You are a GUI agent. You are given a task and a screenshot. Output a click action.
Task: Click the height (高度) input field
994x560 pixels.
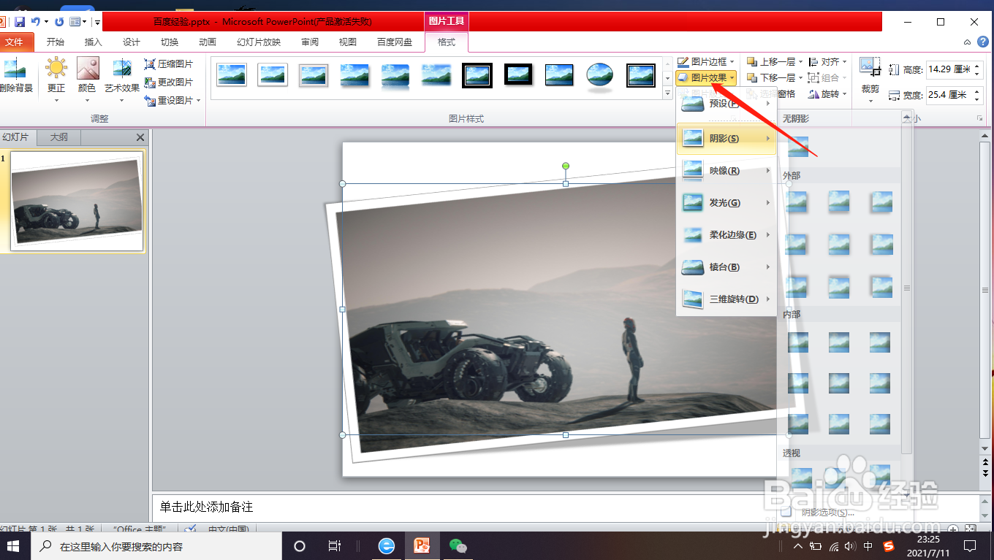tap(949, 70)
